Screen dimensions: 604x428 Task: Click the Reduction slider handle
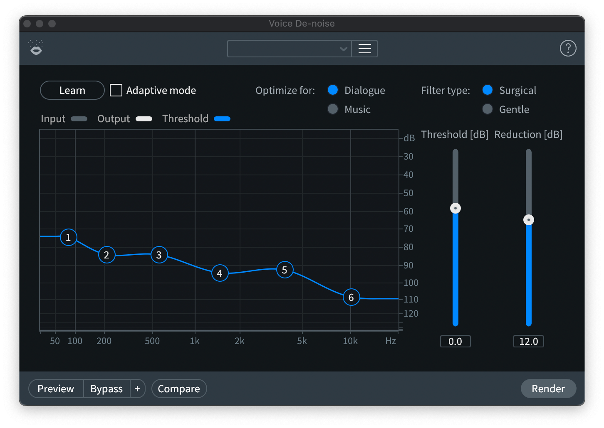(528, 220)
